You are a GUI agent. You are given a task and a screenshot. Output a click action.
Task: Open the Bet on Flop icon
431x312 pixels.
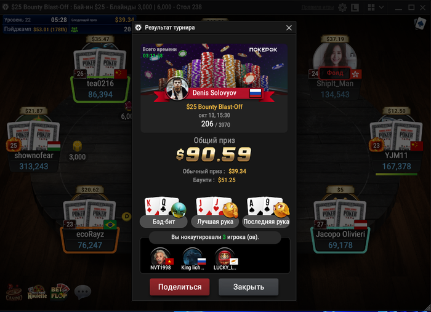point(60,292)
